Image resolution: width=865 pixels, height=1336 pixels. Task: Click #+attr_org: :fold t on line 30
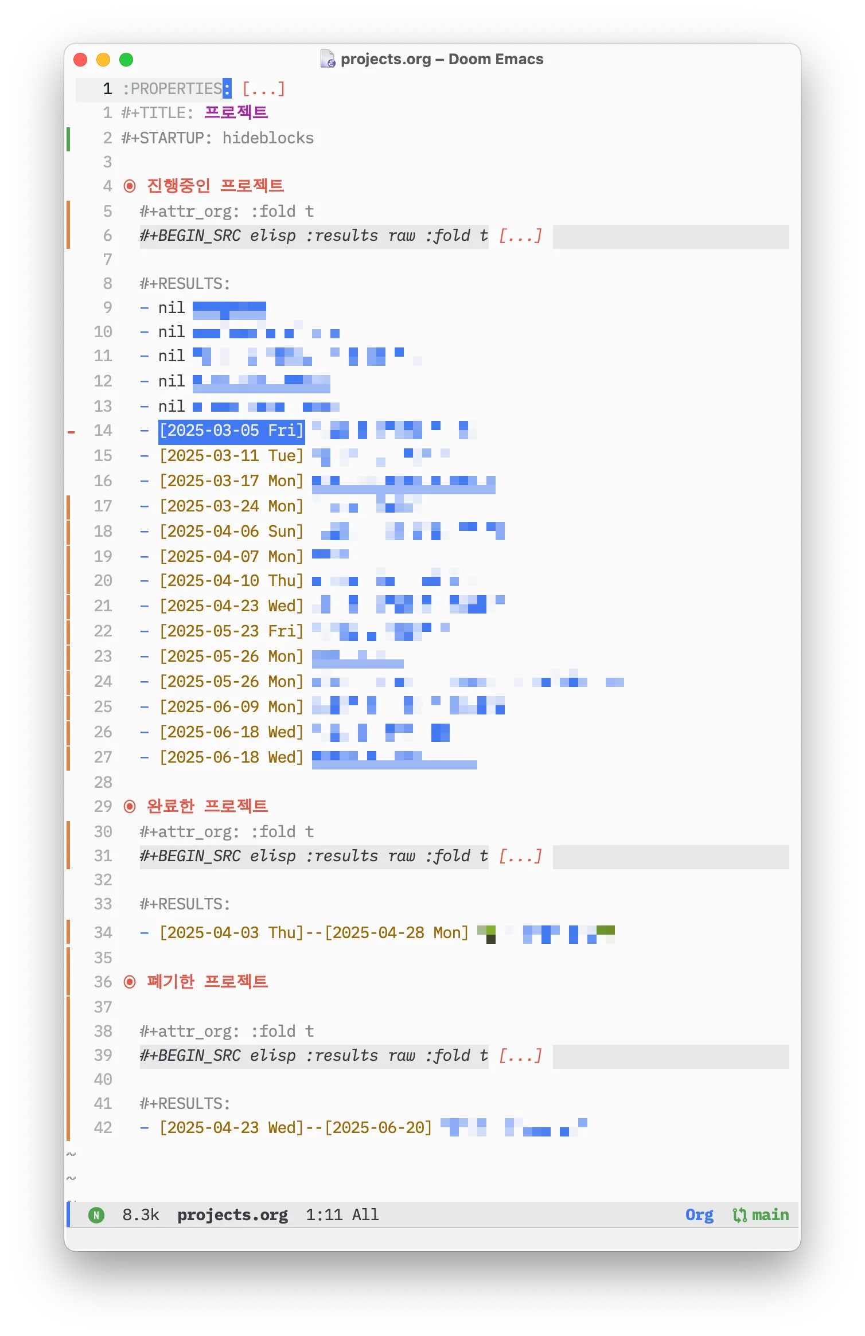tap(227, 832)
